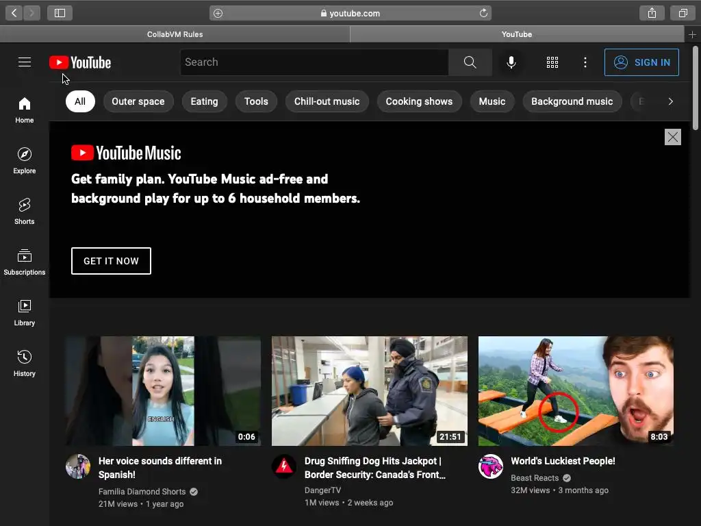Click the YouTube search field
Viewport: 701px width, 526px height.
click(314, 62)
